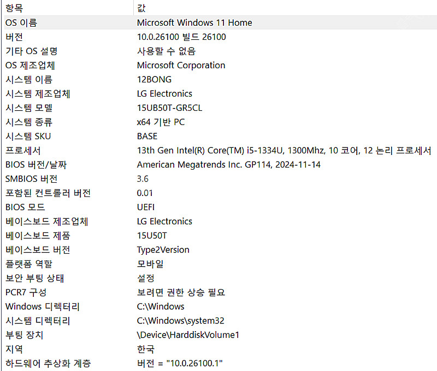Select the 시스템 SKU row label
Viewport: 437px width, 371px height.
point(28,136)
